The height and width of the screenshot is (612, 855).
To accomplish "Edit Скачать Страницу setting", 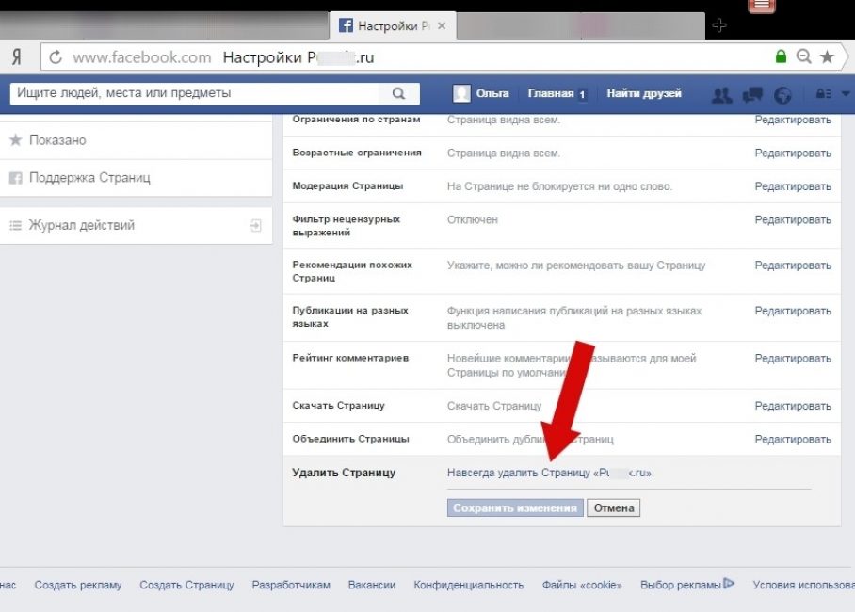I will (793, 406).
